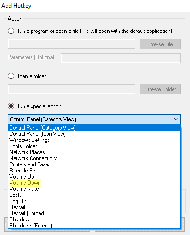Choose Printers and Faxes entry

pyautogui.click(x=94, y=164)
